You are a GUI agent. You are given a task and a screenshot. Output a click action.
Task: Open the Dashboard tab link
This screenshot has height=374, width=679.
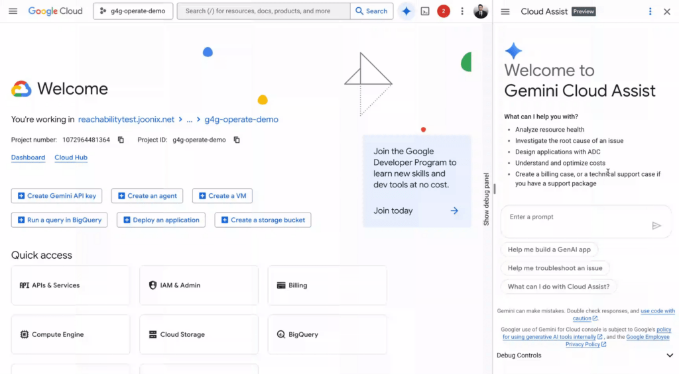point(28,158)
